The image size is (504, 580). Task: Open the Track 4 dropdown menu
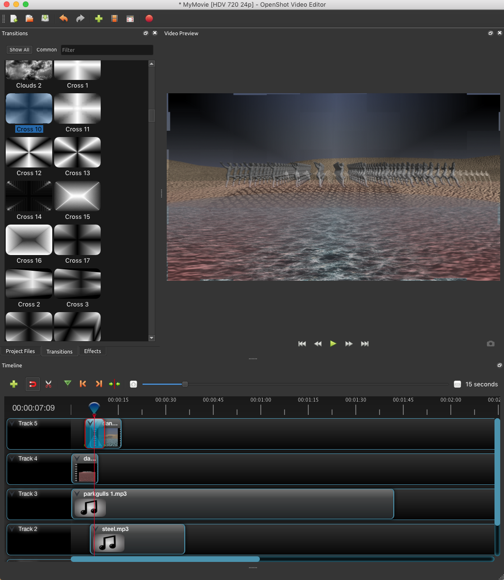[12, 459]
